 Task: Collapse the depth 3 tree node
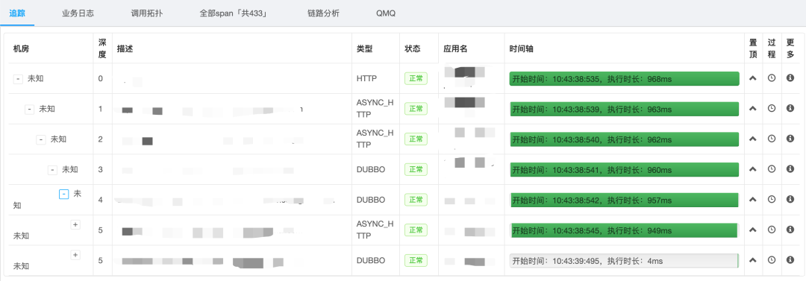pyautogui.click(x=52, y=169)
